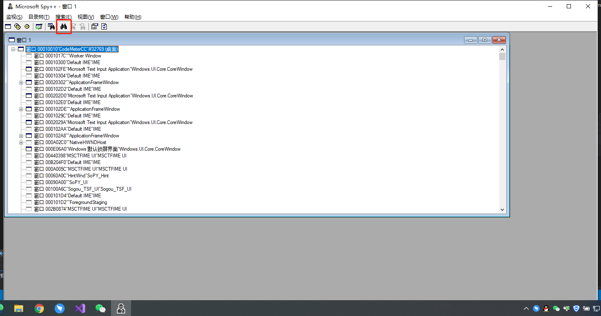The width and height of the screenshot is (601, 316).
Task: Click the Find Next toolbar icon
Action: point(73,27)
